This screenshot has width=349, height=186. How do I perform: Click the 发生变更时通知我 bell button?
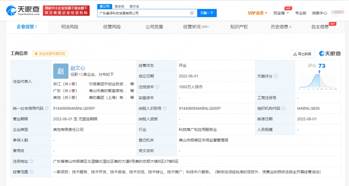pyautogui.click(x=50, y=54)
